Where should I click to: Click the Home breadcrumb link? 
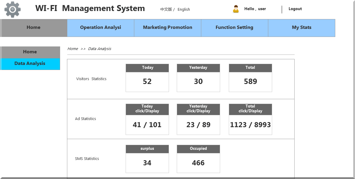(x=73, y=49)
